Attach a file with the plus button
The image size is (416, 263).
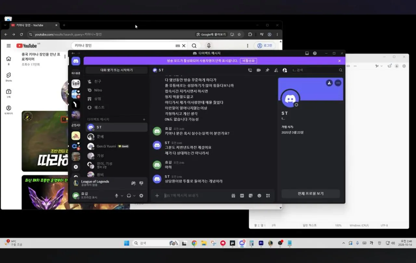[157, 195]
